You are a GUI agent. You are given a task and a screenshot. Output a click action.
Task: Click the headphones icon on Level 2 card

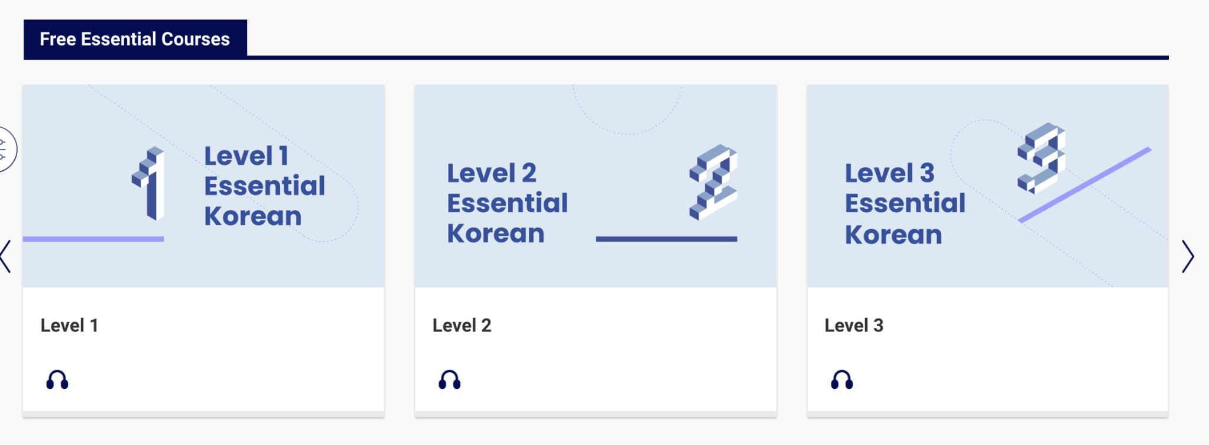449,380
